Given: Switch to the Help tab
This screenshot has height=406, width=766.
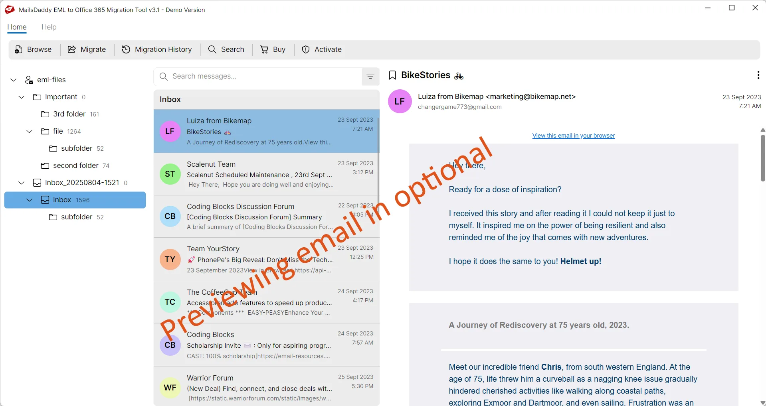Looking at the screenshot, I should [x=49, y=27].
